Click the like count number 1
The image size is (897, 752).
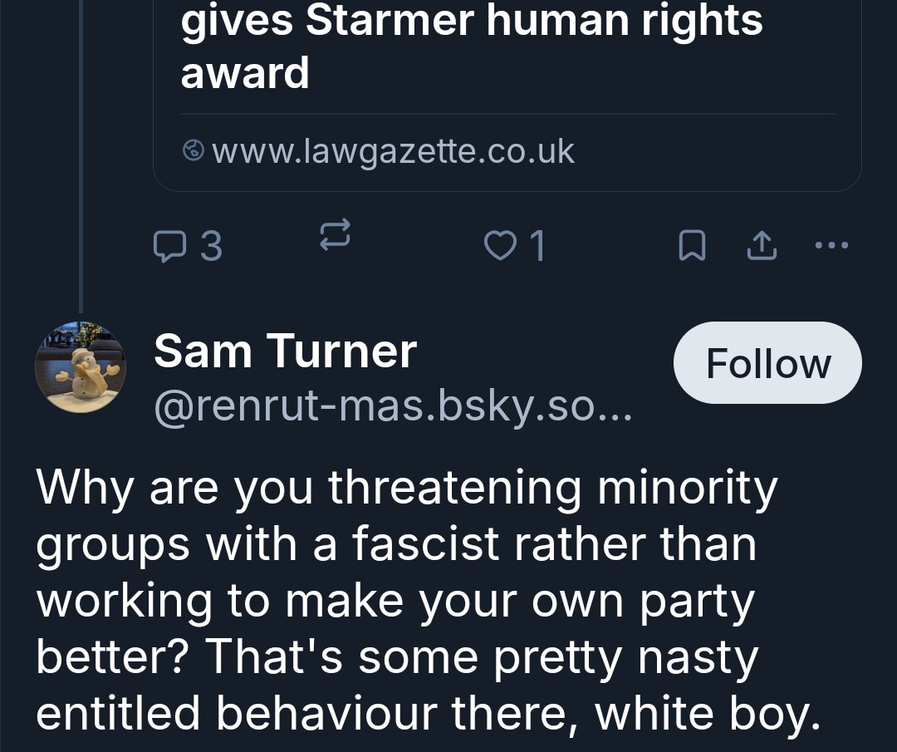(x=537, y=246)
